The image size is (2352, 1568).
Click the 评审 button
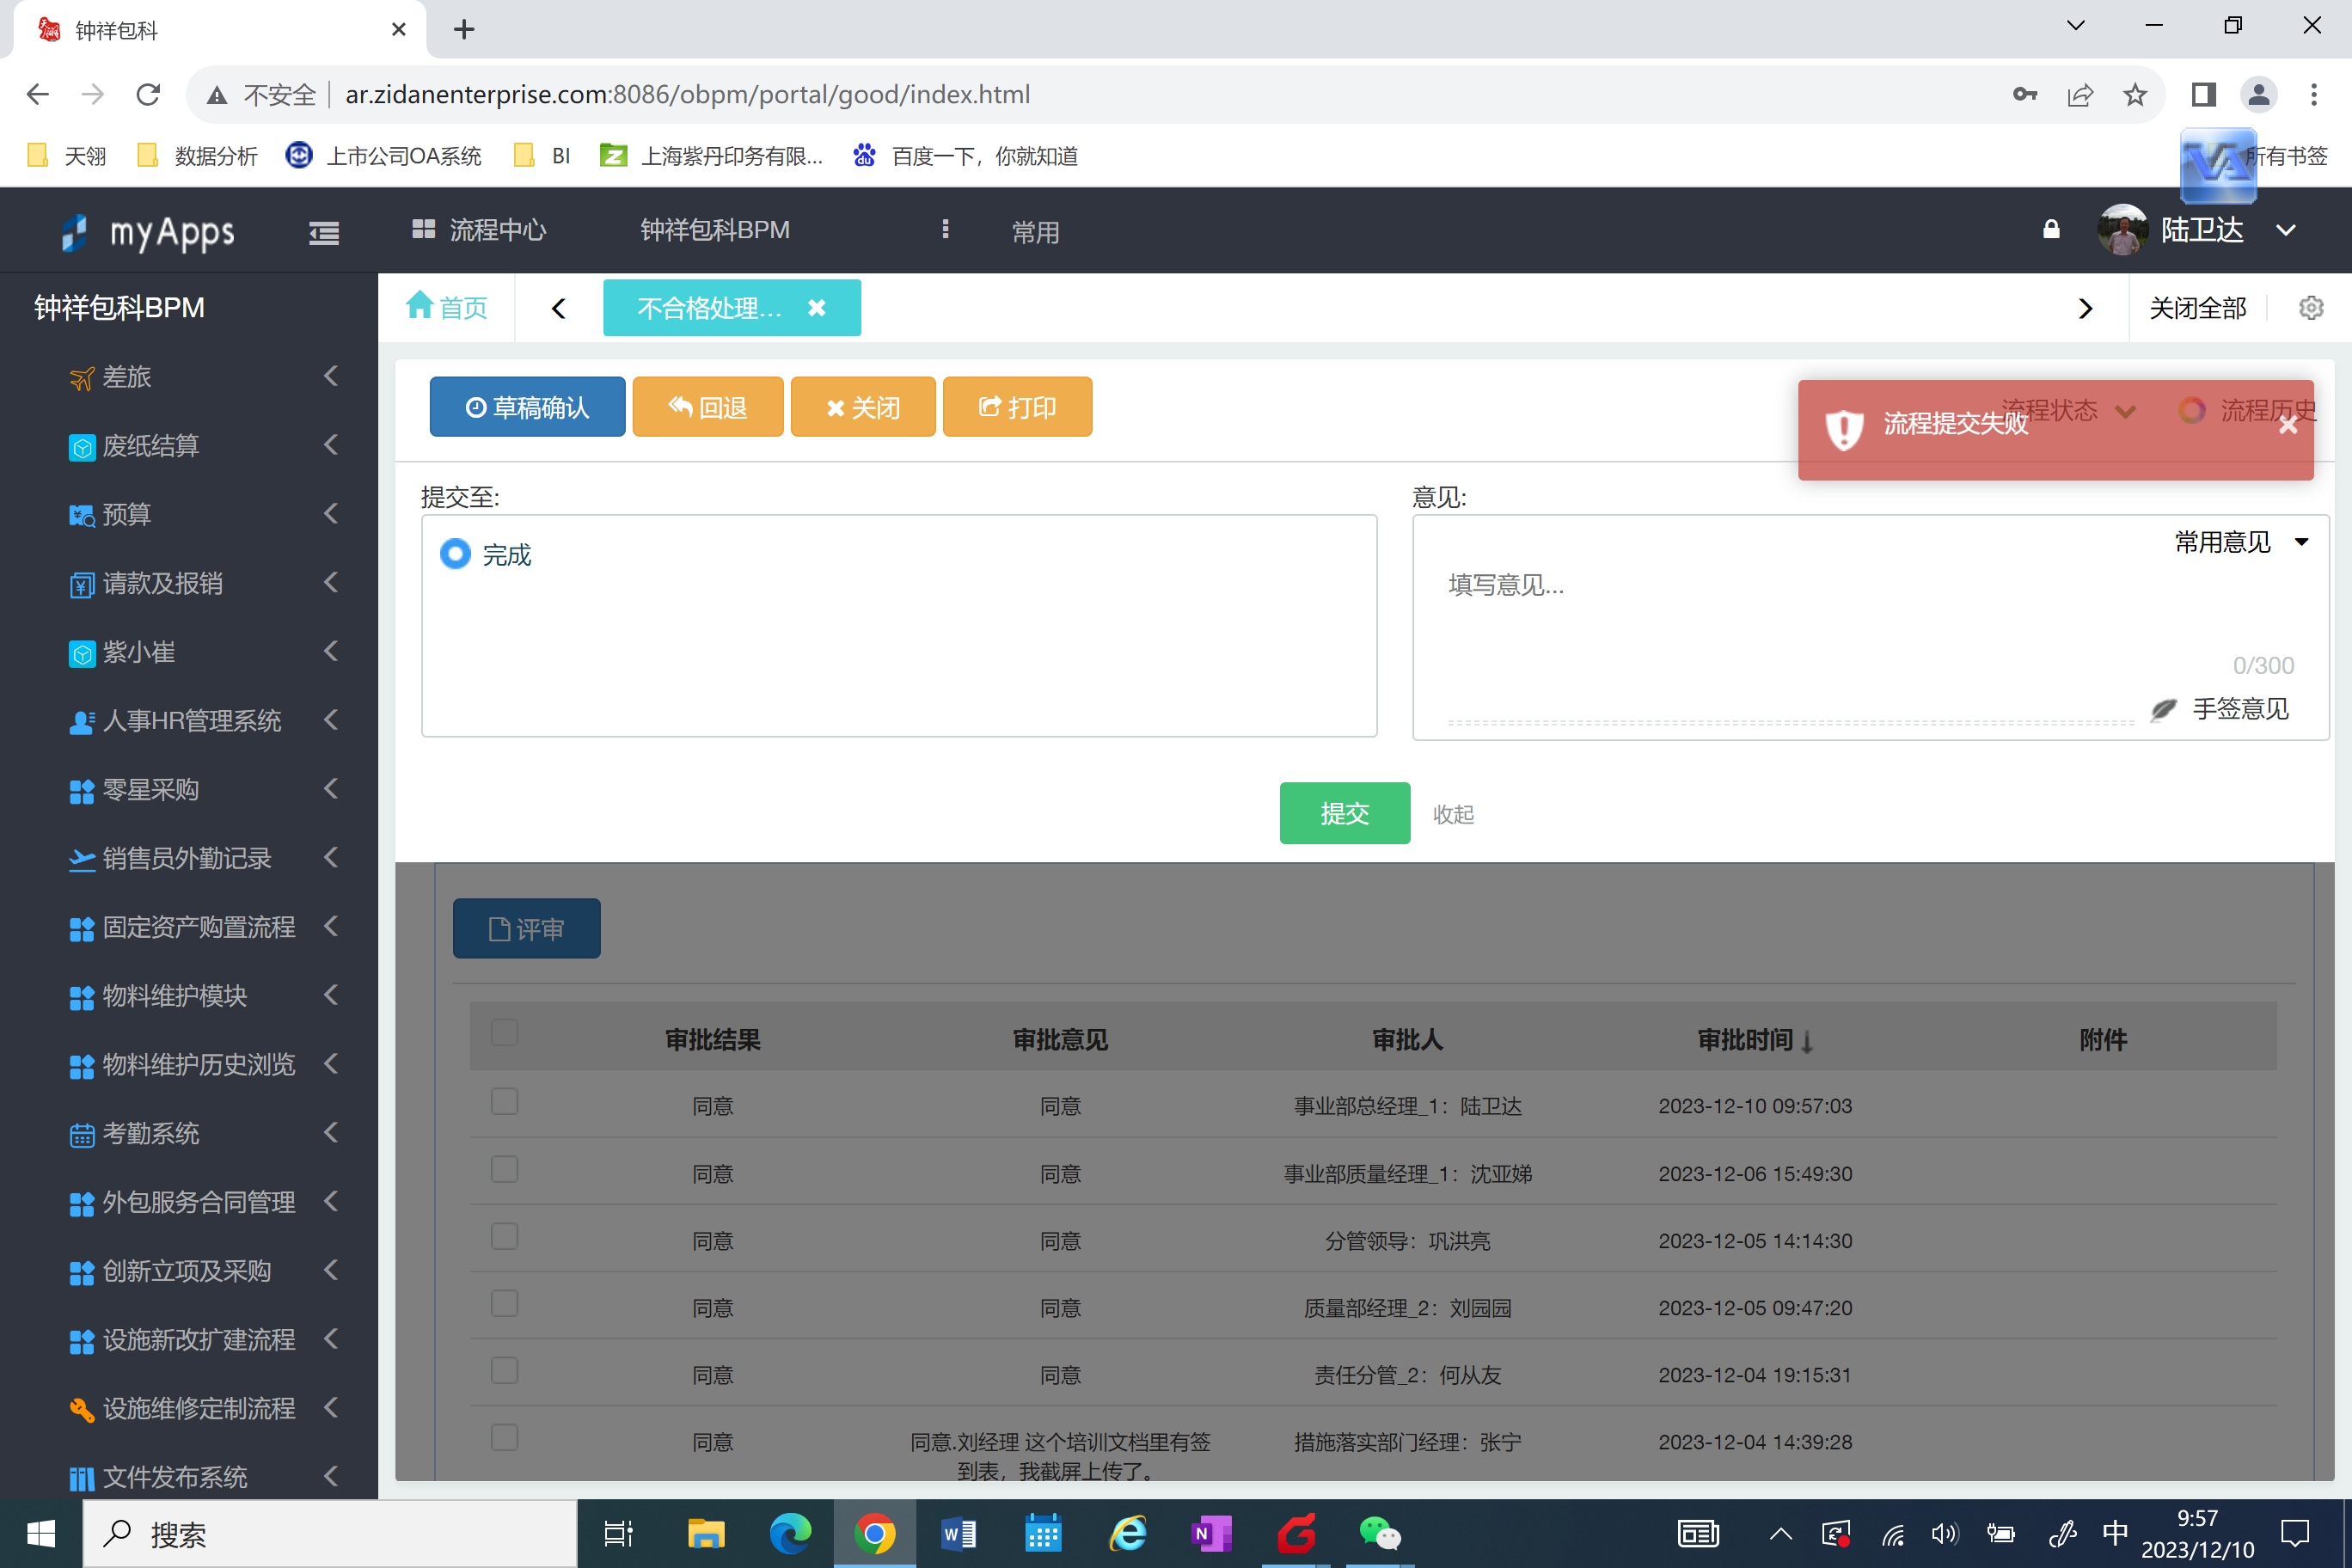tap(527, 929)
